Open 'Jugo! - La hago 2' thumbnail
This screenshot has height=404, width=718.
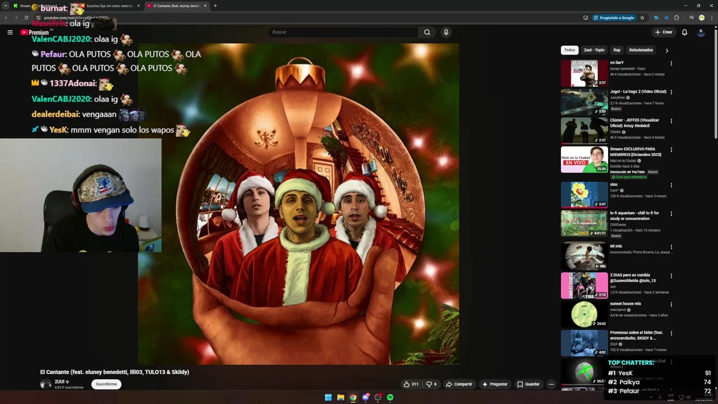click(x=584, y=102)
